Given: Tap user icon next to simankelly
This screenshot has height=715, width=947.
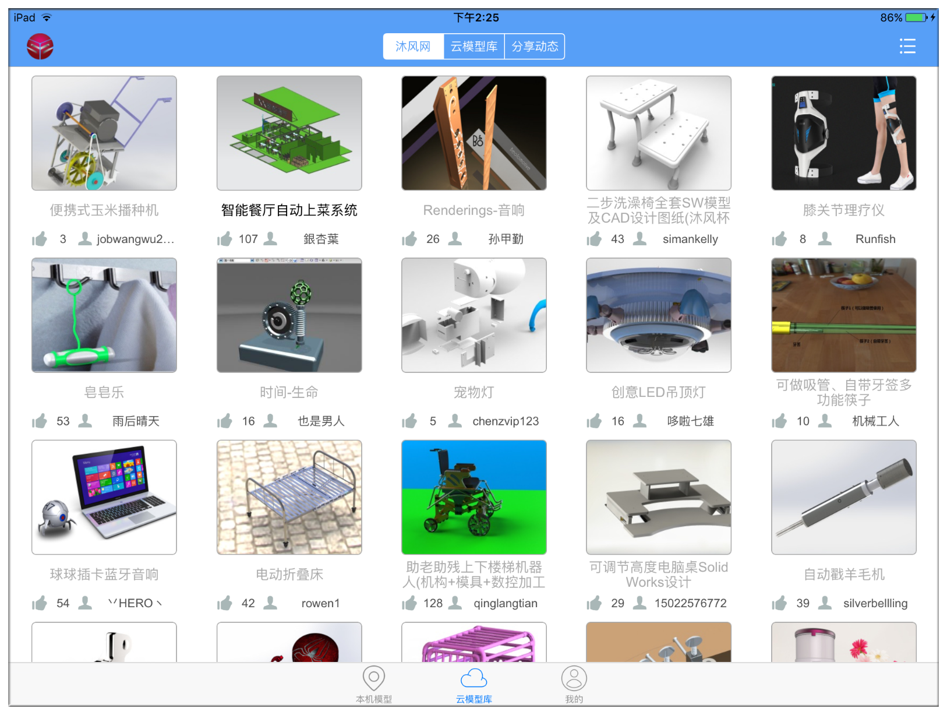Looking at the screenshot, I should pos(639,238).
